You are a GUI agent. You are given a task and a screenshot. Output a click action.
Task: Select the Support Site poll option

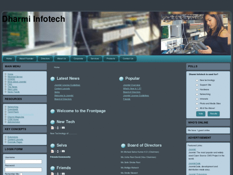click(197, 85)
